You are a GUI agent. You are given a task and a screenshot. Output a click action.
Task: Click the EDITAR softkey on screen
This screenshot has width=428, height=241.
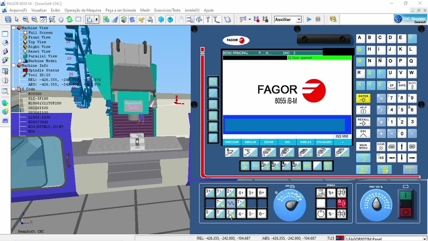pos(269,142)
